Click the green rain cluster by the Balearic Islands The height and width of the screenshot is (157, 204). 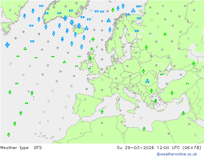[102, 112]
